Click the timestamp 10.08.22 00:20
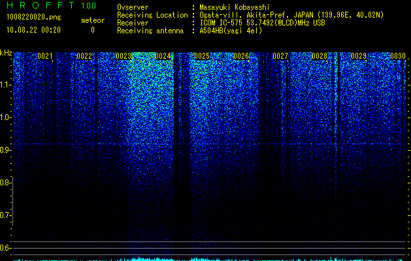Viewport: 411px width, 261px height. 33,30
